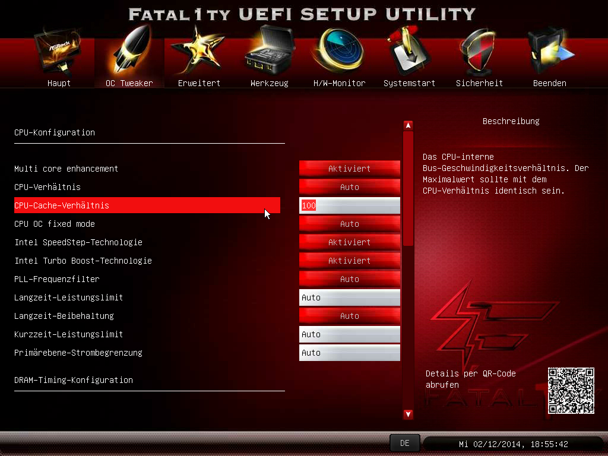Select the Primärebene-Strombegrenzung label
This screenshot has height=456, width=608.
click(x=78, y=353)
